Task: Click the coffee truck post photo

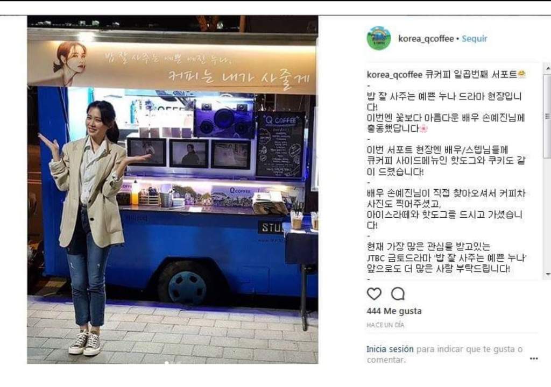Action: [x=173, y=189]
